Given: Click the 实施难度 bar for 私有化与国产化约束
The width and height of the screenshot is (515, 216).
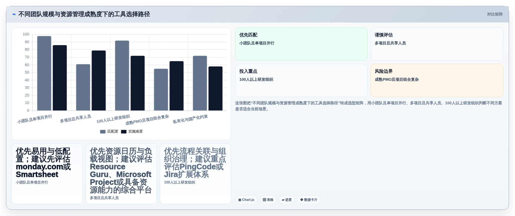Looking at the screenshot, I should click(215, 88).
